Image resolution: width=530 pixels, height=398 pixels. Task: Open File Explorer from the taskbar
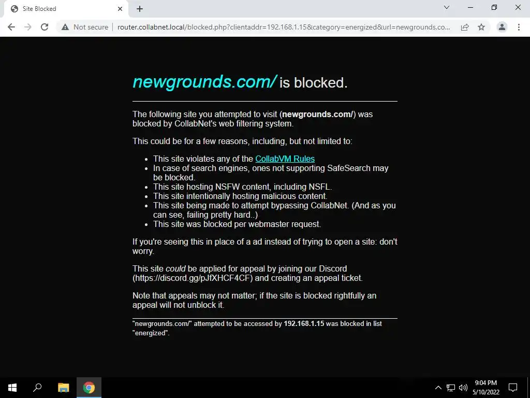click(63, 388)
